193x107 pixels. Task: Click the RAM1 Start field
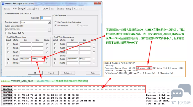[73, 44]
